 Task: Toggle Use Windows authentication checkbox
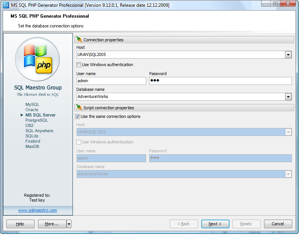(x=79, y=65)
